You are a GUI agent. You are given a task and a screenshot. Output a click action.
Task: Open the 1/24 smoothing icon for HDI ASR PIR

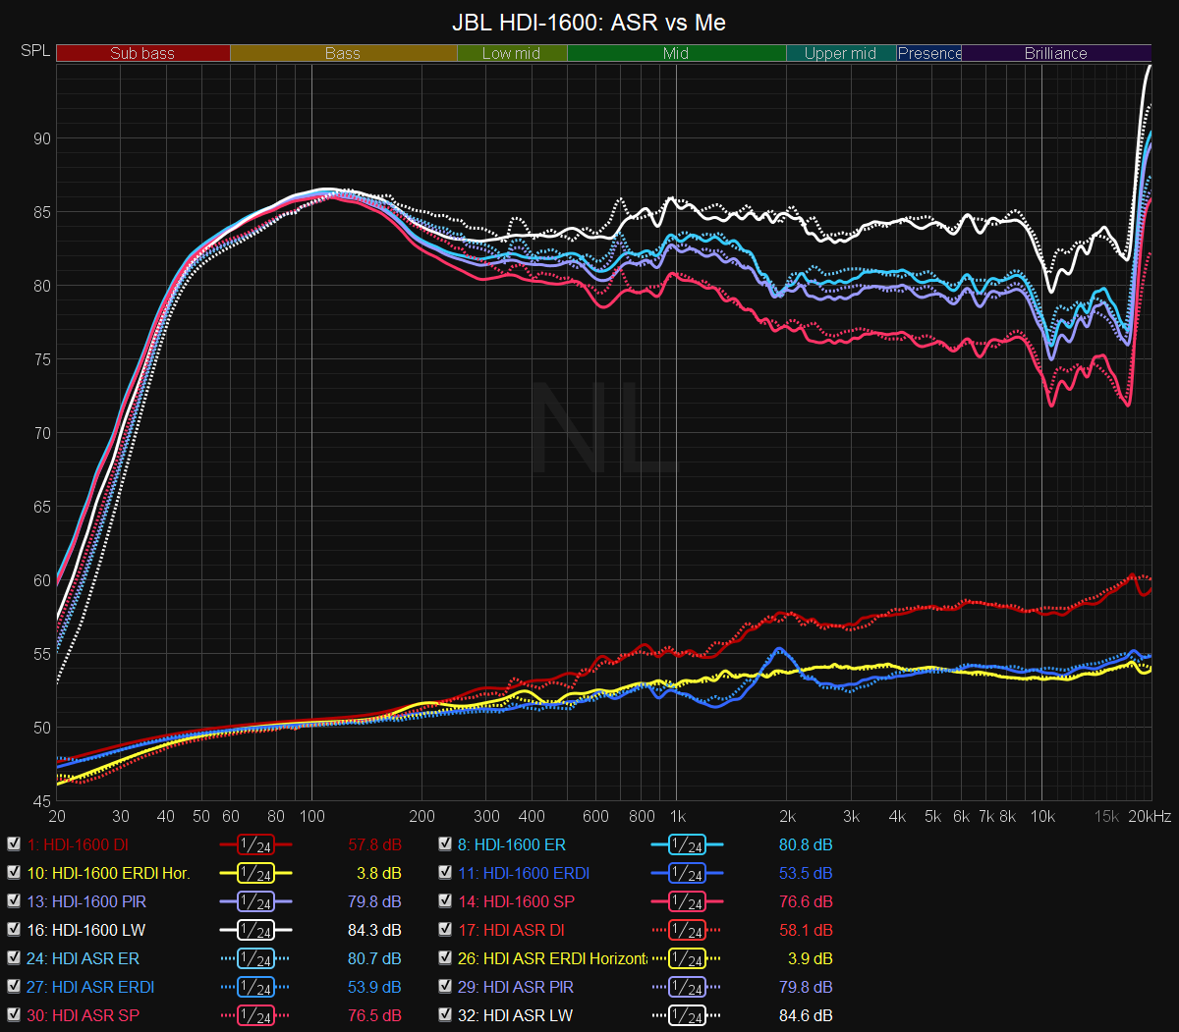click(x=687, y=987)
